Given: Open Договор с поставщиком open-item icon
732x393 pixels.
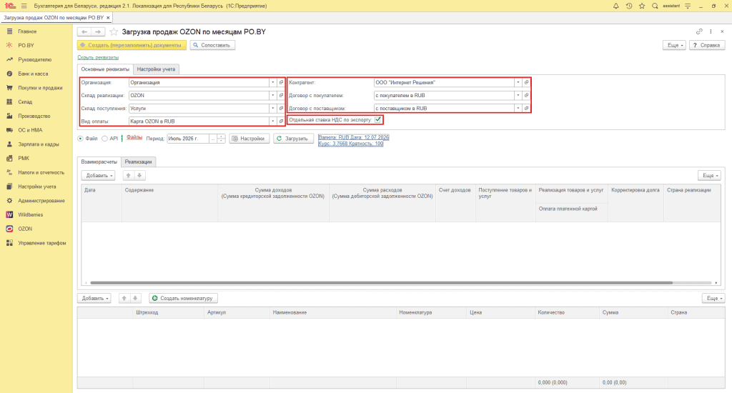Looking at the screenshot, I should point(526,109).
